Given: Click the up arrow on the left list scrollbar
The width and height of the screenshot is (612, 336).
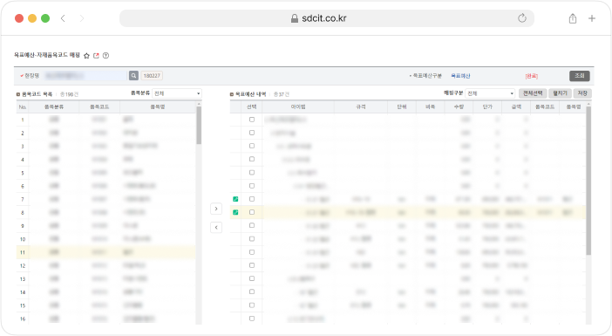Looking at the screenshot, I should coord(199,104).
